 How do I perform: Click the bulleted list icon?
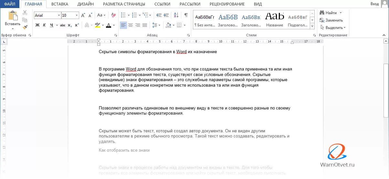tap(123, 15)
